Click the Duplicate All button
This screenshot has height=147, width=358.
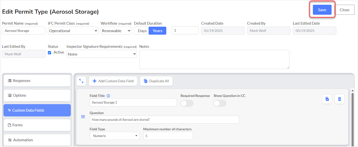(156, 81)
